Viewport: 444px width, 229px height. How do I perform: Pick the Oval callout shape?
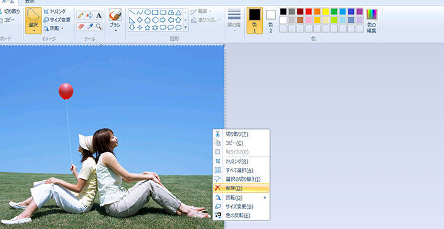pyautogui.click(x=170, y=28)
